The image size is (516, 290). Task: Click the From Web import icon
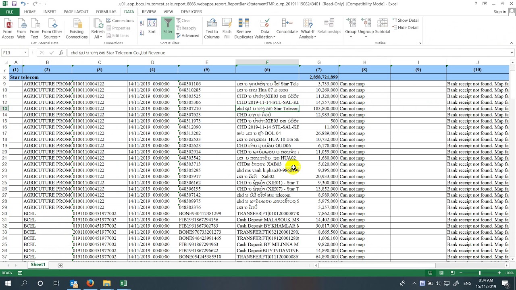21,29
